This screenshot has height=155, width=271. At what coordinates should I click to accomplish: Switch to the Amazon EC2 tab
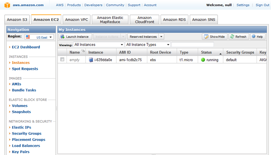coord(46,19)
